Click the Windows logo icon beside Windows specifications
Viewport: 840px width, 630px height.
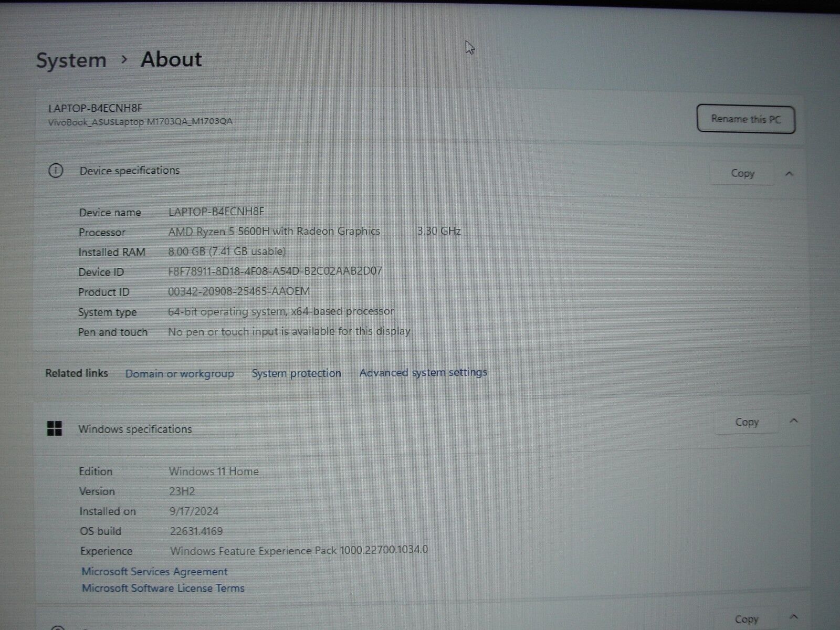(55, 429)
